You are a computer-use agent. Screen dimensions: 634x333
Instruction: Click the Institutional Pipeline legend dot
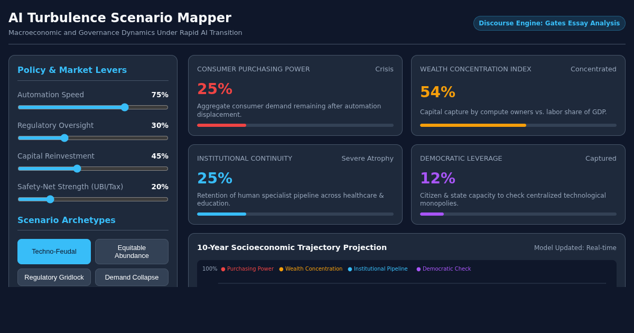pos(350,269)
